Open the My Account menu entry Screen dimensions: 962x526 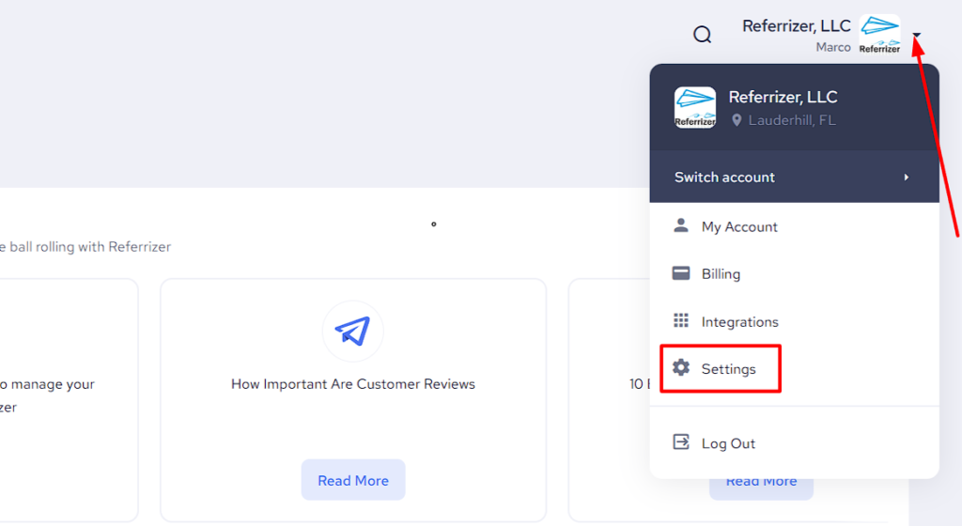tap(739, 227)
